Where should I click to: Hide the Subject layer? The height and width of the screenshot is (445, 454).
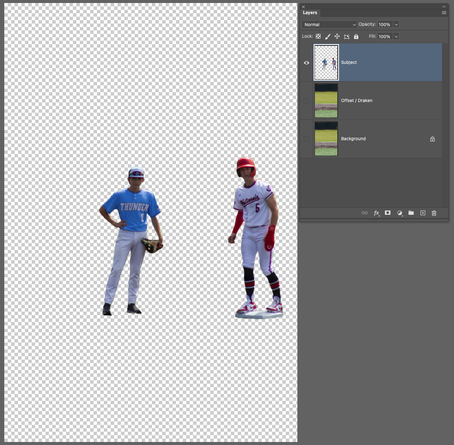(306, 63)
